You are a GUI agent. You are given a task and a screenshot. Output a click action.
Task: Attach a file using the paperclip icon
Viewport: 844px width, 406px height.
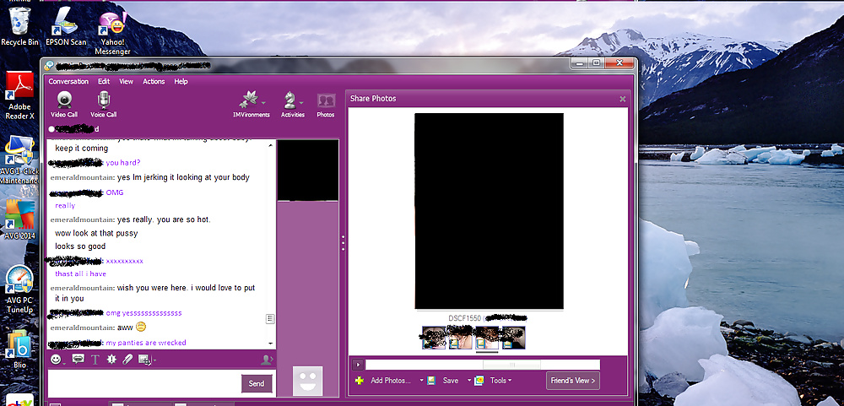pos(127,360)
